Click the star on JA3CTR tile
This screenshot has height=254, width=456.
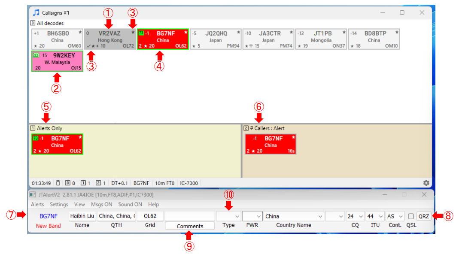click(291, 33)
